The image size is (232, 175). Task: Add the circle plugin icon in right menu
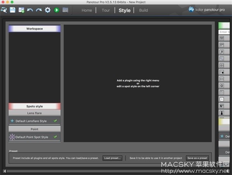[x=222, y=86]
